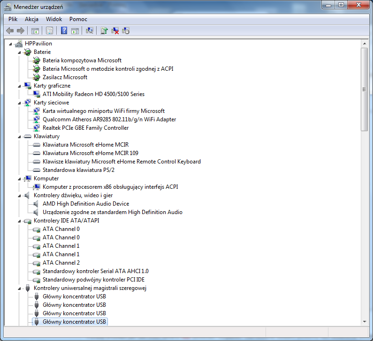Click the Menedżer urządzeń title bar icon
Image resolution: width=373 pixels, height=341 pixels.
(x=8, y=7)
